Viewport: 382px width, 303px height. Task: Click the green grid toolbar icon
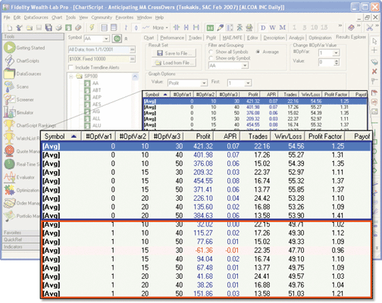tap(210, 27)
